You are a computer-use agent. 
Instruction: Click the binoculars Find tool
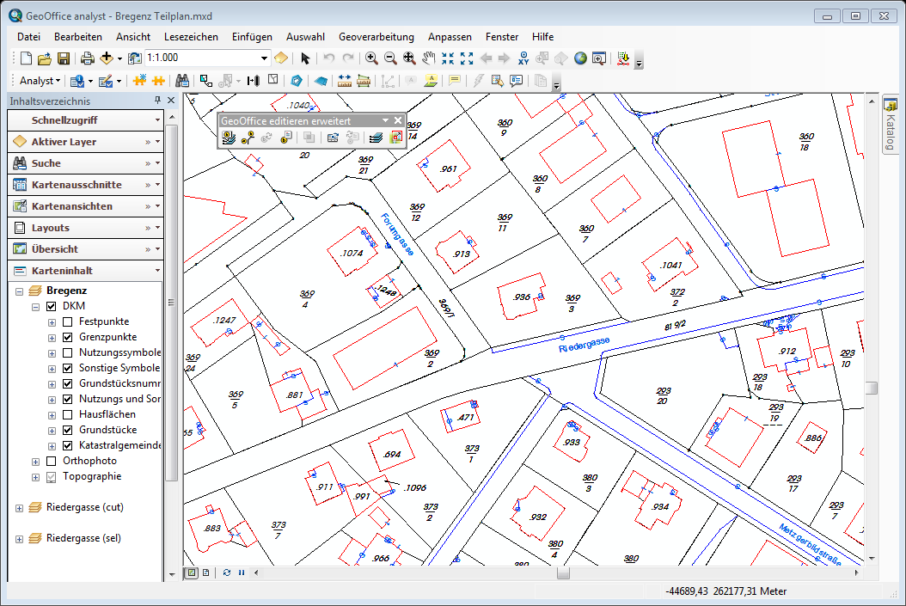pos(182,81)
